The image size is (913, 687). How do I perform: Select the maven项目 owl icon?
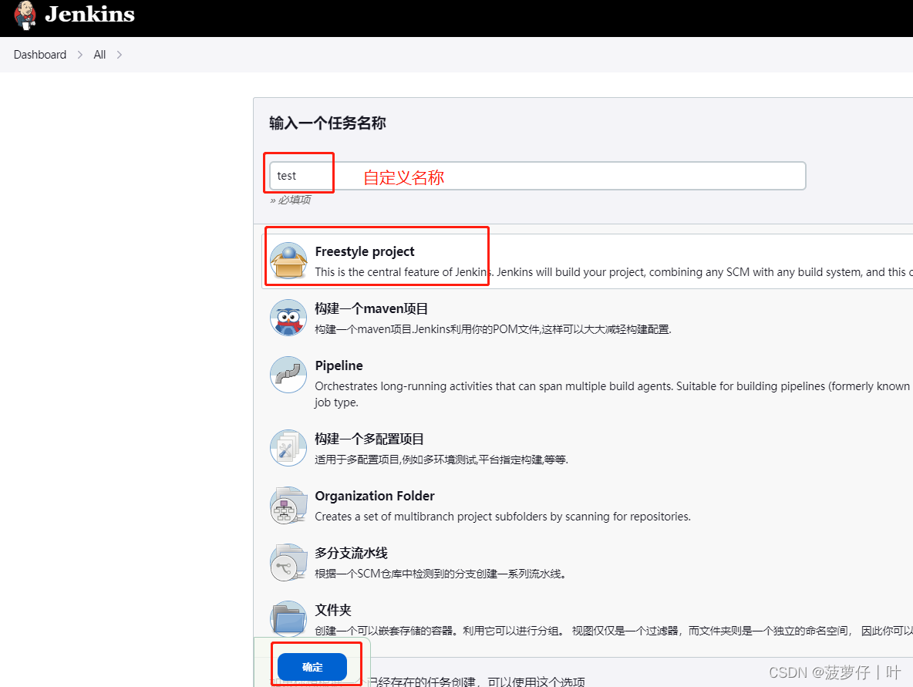288,317
